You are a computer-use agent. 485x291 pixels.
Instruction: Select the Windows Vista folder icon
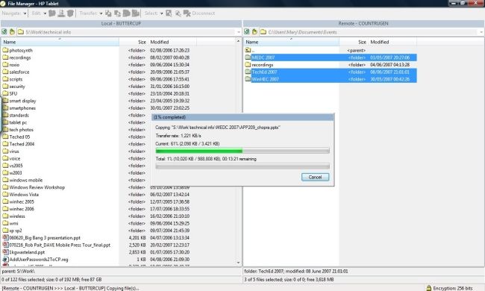point(5,195)
